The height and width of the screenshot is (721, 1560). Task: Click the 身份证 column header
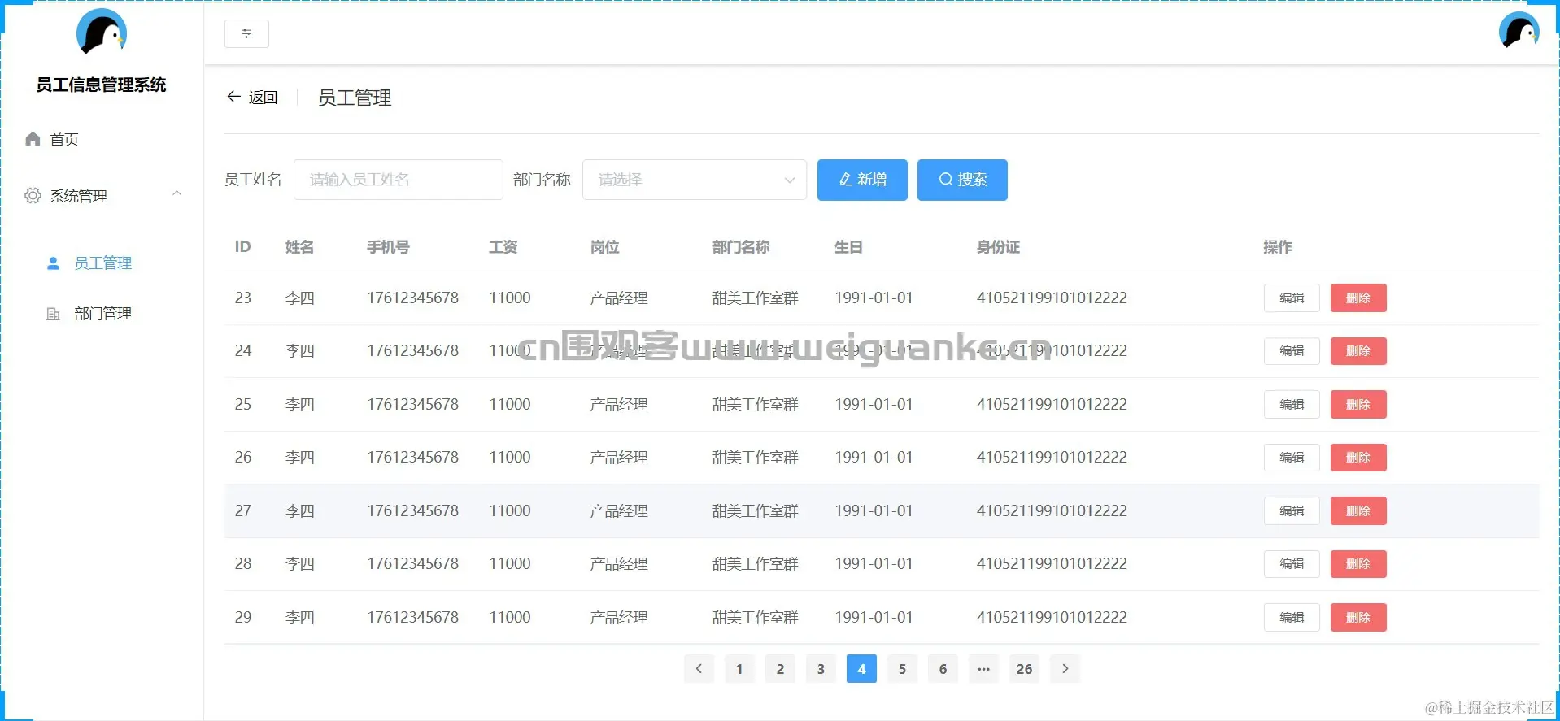998,247
